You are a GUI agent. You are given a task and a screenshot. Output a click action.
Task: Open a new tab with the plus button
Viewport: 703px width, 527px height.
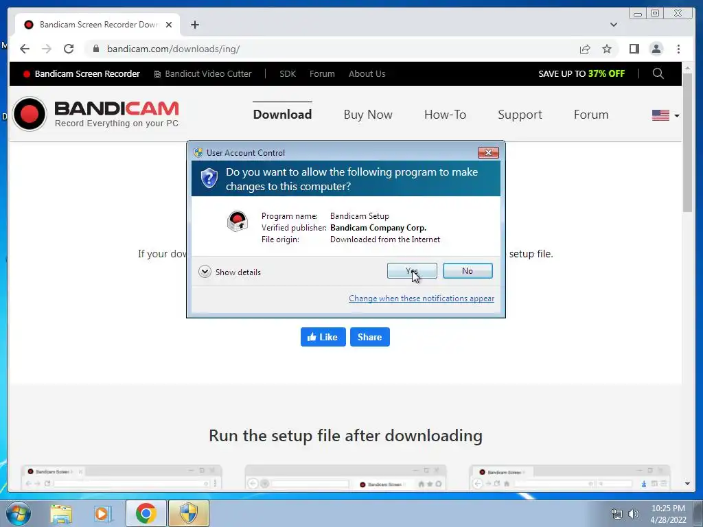194,25
